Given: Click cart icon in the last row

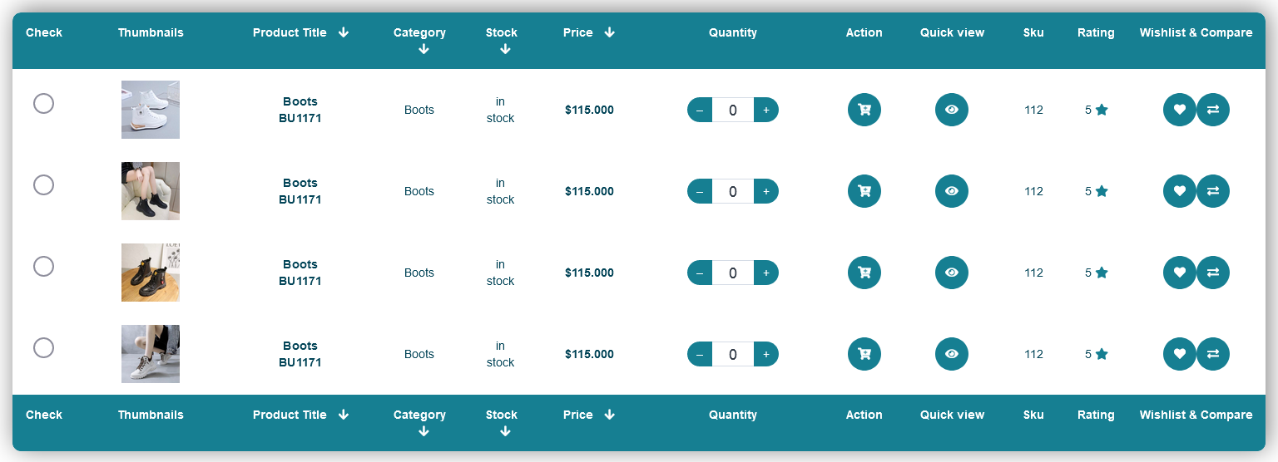Looking at the screenshot, I should point(864,354).
